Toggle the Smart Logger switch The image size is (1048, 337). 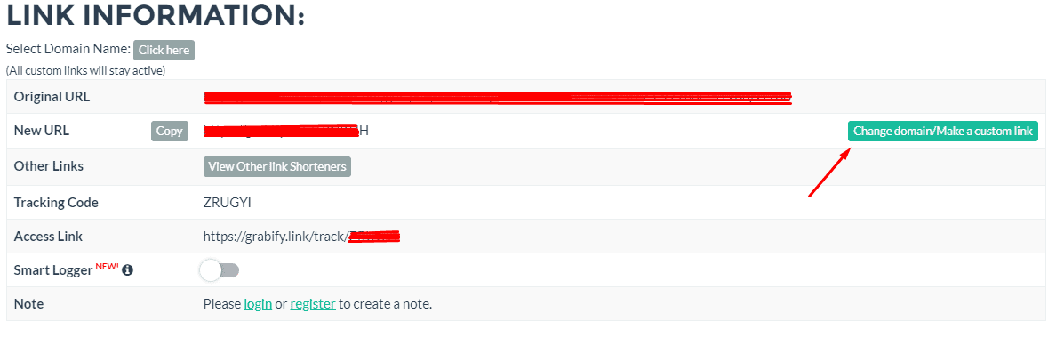[x=220, y=270]
